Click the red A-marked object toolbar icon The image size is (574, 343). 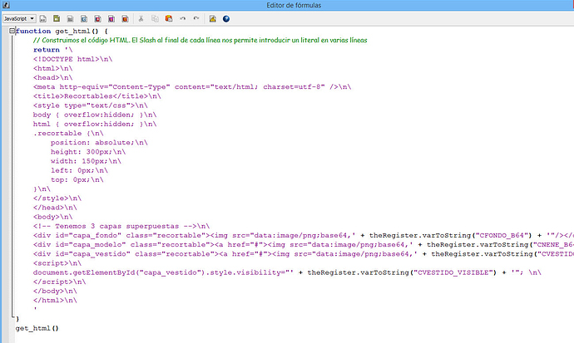click(x=97, y=18)
